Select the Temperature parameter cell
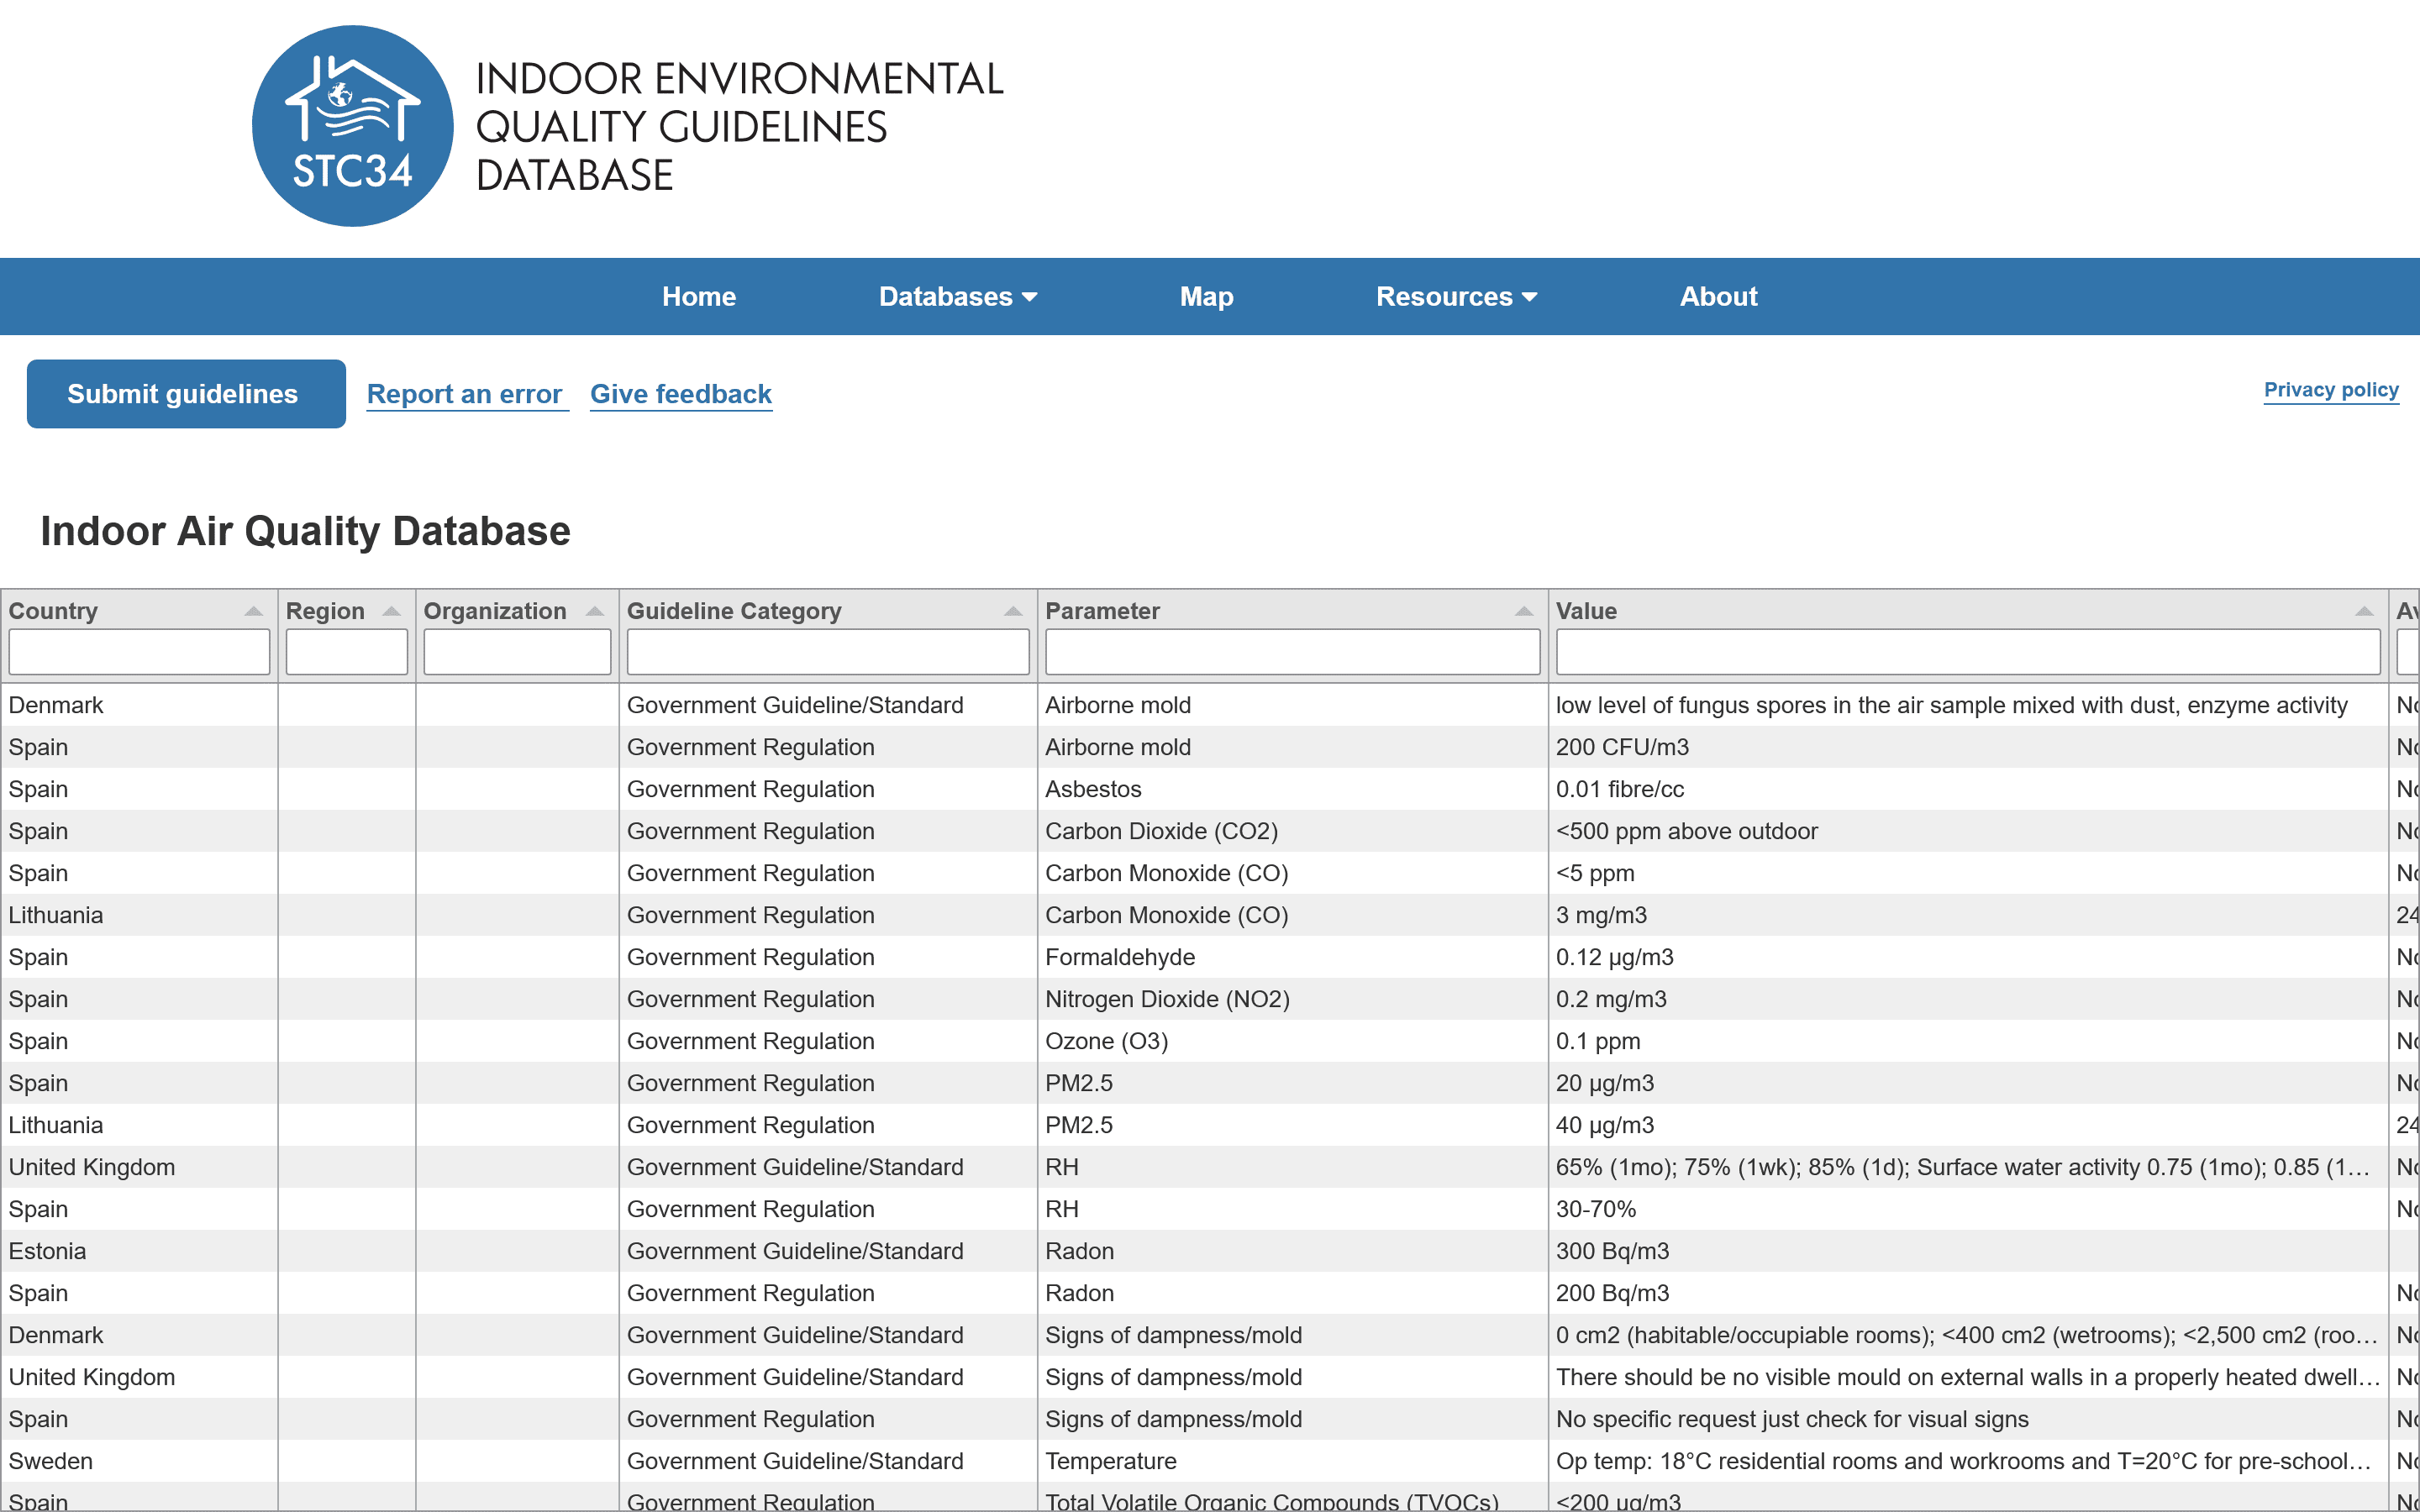2420x1512 pixels. click(x=1292, y=1461)
